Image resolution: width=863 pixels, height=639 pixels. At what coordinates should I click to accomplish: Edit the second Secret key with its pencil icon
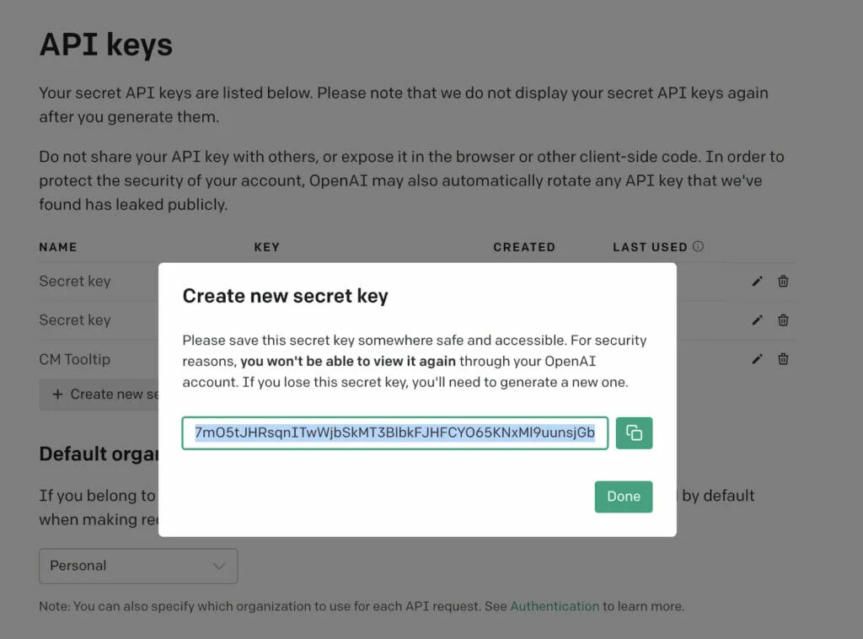click(x=758, y=319)
